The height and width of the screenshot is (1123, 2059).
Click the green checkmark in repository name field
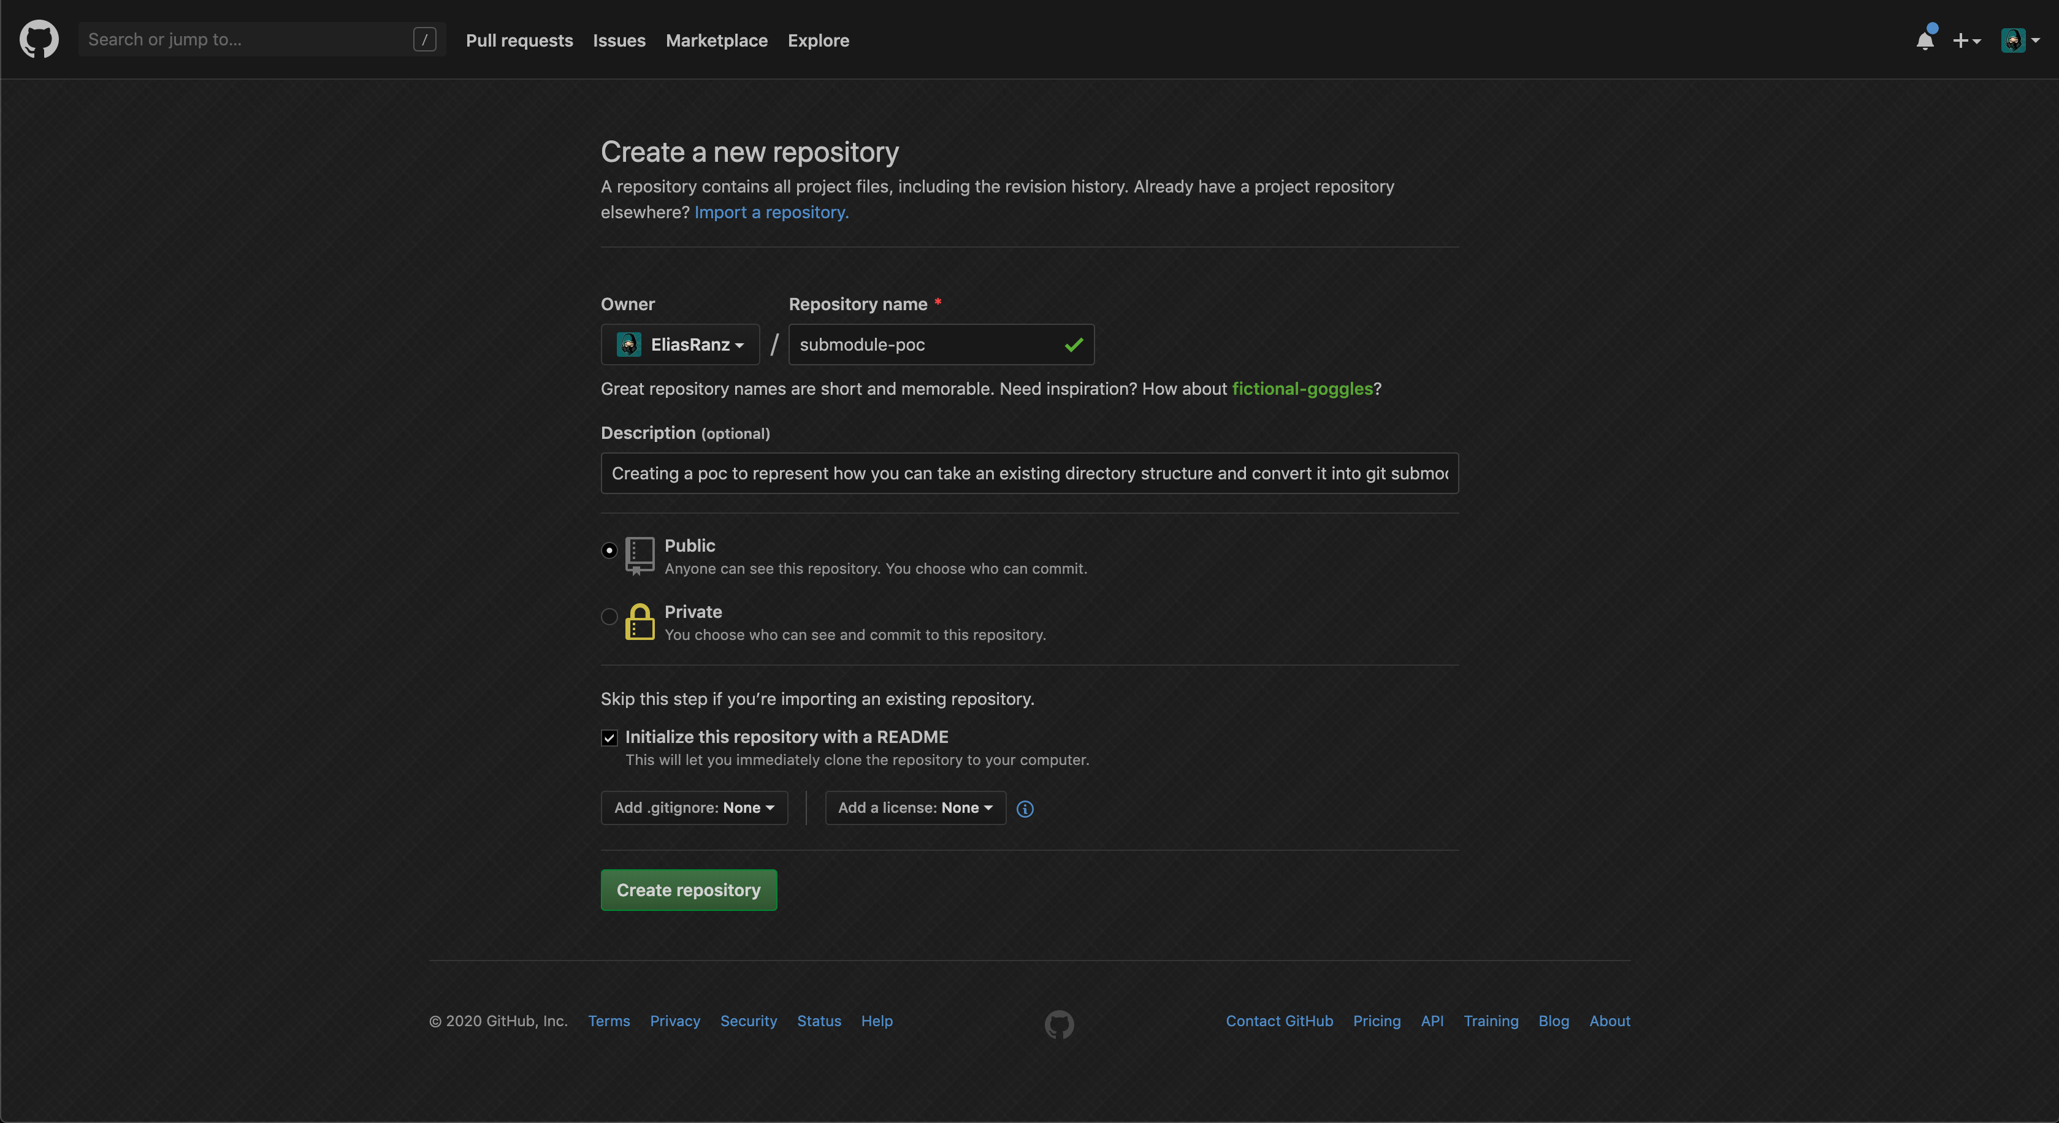tap(1074, 345)
